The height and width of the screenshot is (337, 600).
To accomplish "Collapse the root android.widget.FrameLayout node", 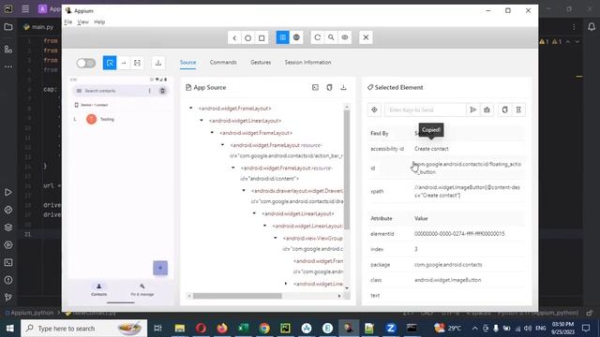I will [191, 109].
